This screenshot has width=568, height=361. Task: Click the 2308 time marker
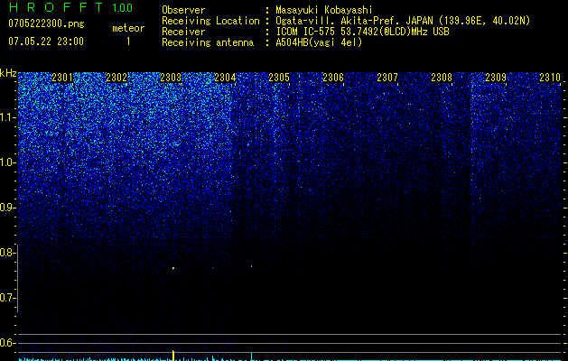coord(442,78)
